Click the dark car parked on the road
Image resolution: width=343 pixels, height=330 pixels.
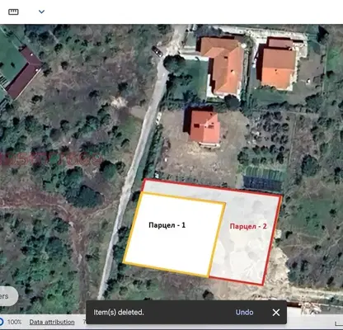(x=157, y=51)
